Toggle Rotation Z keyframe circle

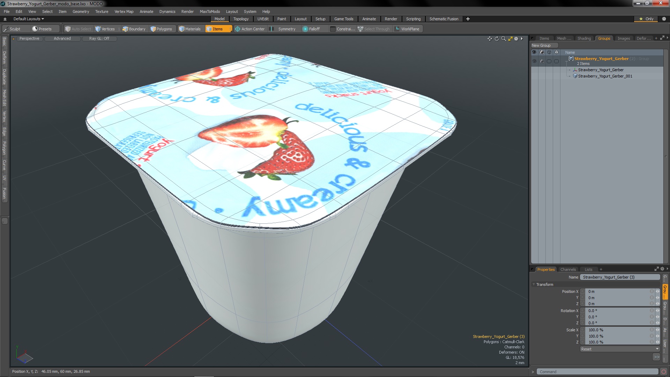tap(582, 323)
